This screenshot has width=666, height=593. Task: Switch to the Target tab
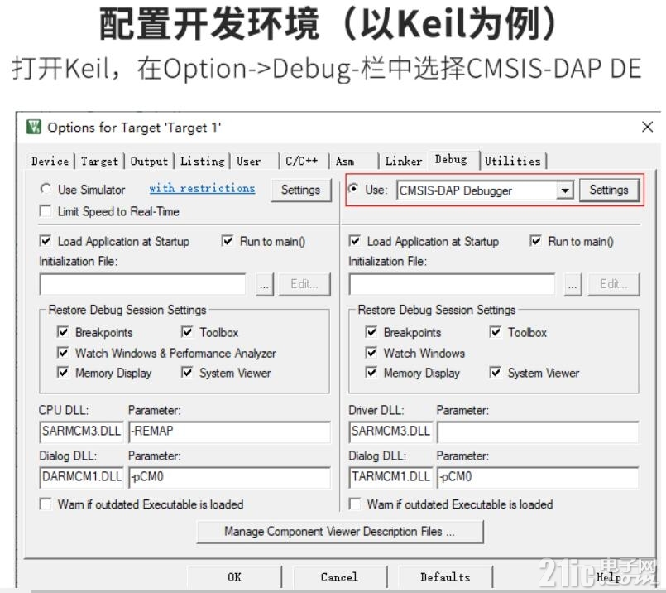pos(99,162)
